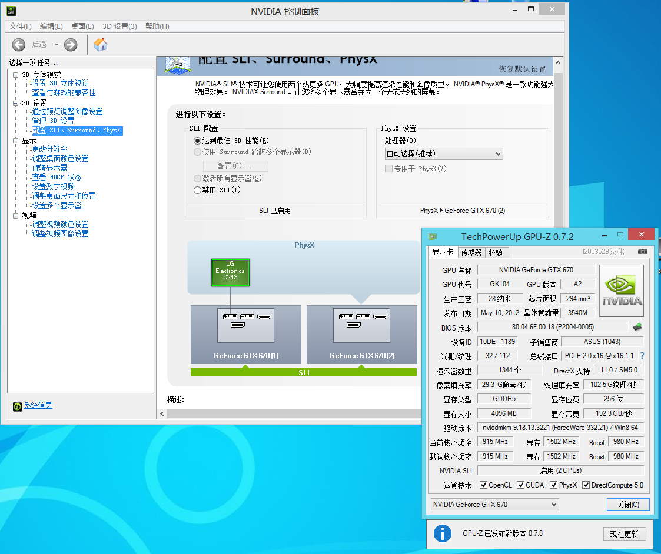Select 禁用 SLI radio button
The image size is (661, 554).
197,191
